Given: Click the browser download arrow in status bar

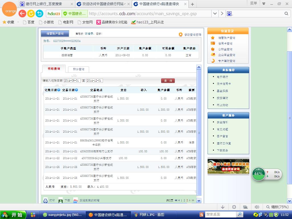Looking at the screenshot, I should 223,207.
